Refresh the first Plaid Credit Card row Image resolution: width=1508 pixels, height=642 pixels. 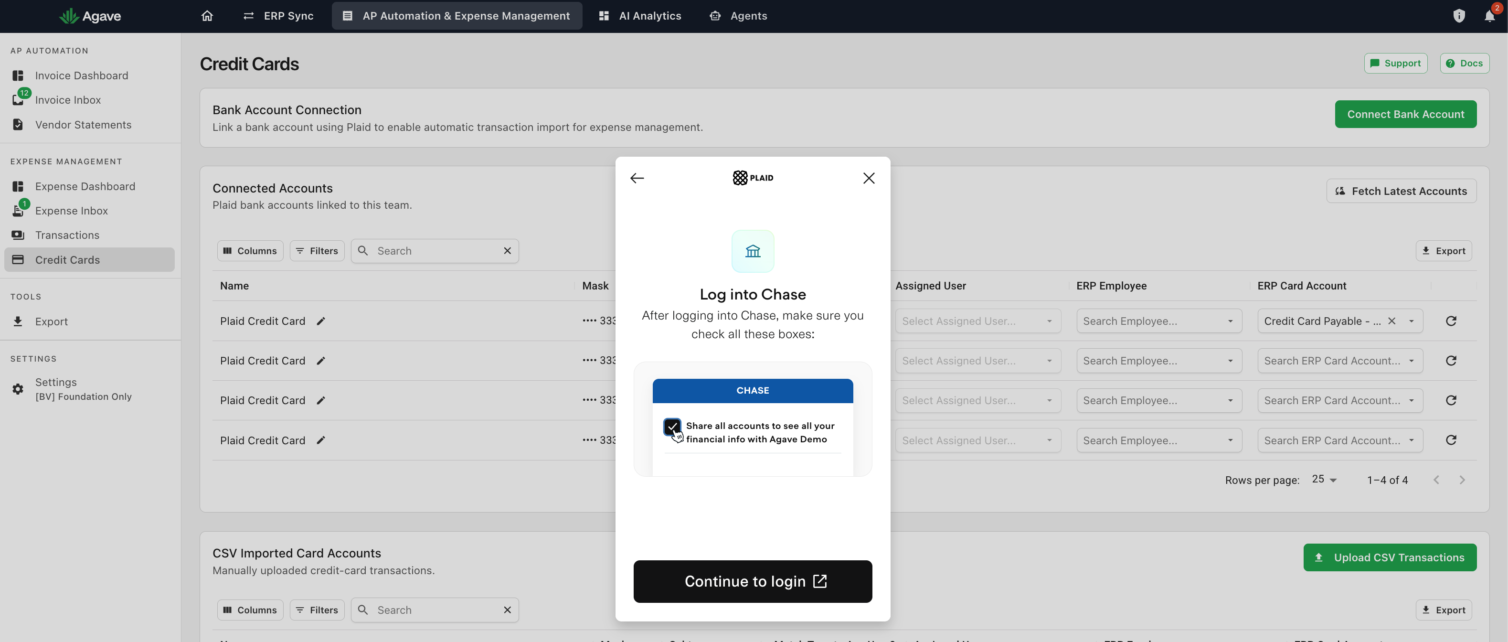click(x=1451, y=321)
